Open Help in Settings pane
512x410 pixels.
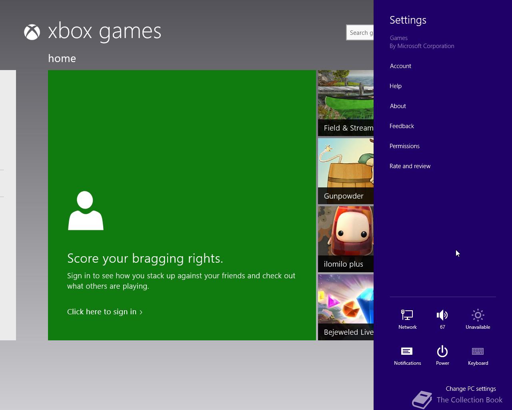(396, 86)
